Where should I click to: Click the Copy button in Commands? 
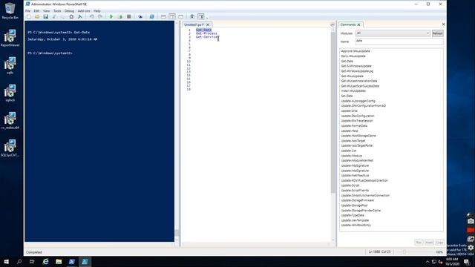click(439, 243)
